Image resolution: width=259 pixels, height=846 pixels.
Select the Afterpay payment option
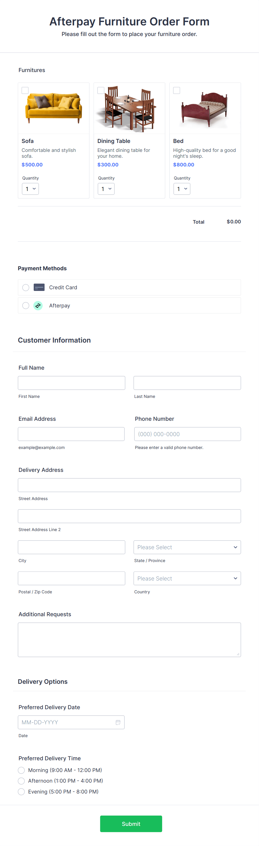[x=26, y=305]
